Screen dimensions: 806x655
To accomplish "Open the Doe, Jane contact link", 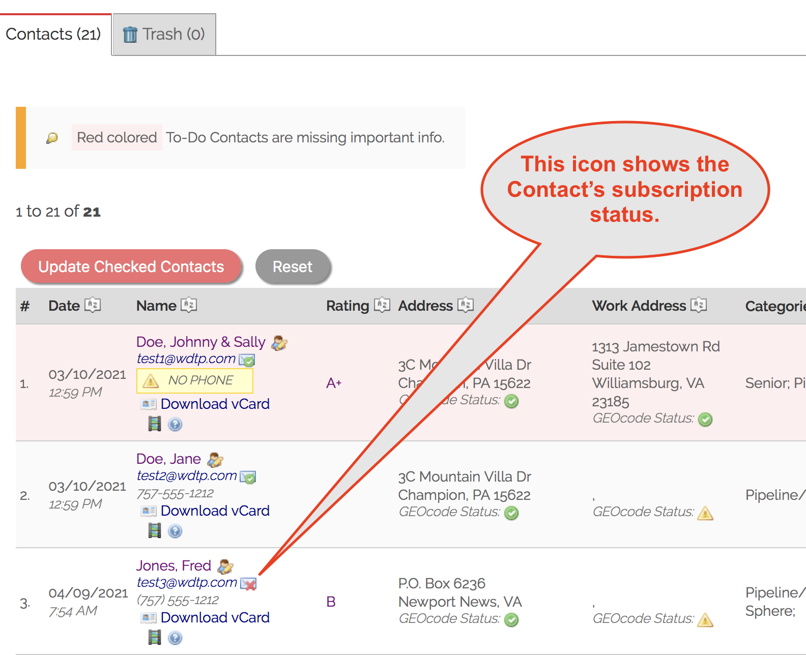I will click(168, 459).
